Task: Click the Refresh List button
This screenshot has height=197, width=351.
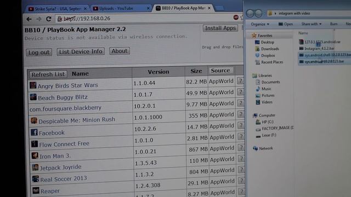Action: pyautogui.click(x=48, y=74)
